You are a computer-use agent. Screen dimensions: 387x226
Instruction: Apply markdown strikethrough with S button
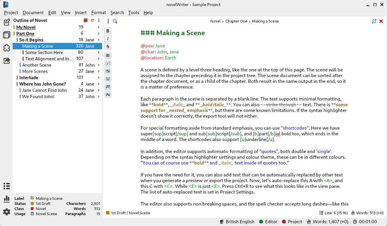(108, 46)
